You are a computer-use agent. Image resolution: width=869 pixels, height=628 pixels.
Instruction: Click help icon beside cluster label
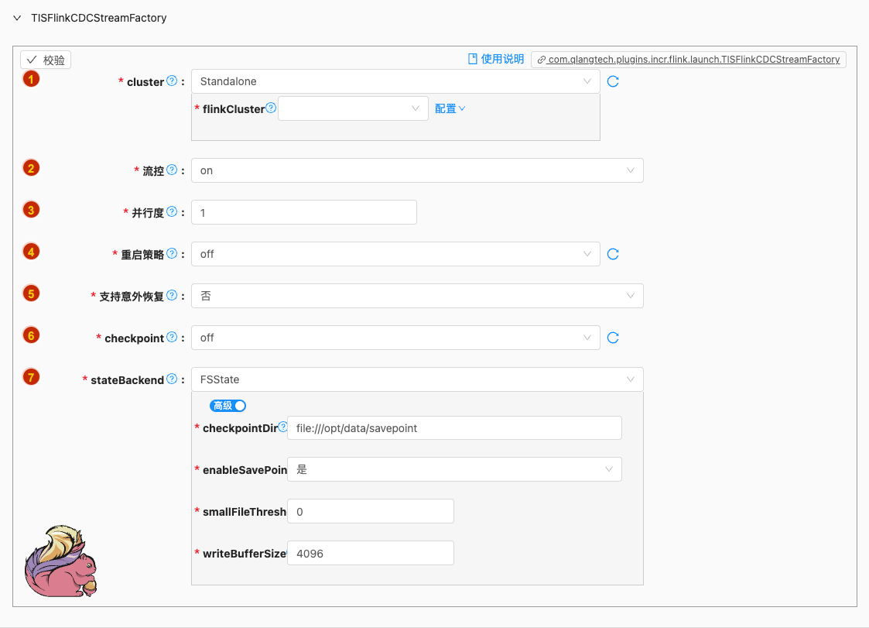[172, 81]
